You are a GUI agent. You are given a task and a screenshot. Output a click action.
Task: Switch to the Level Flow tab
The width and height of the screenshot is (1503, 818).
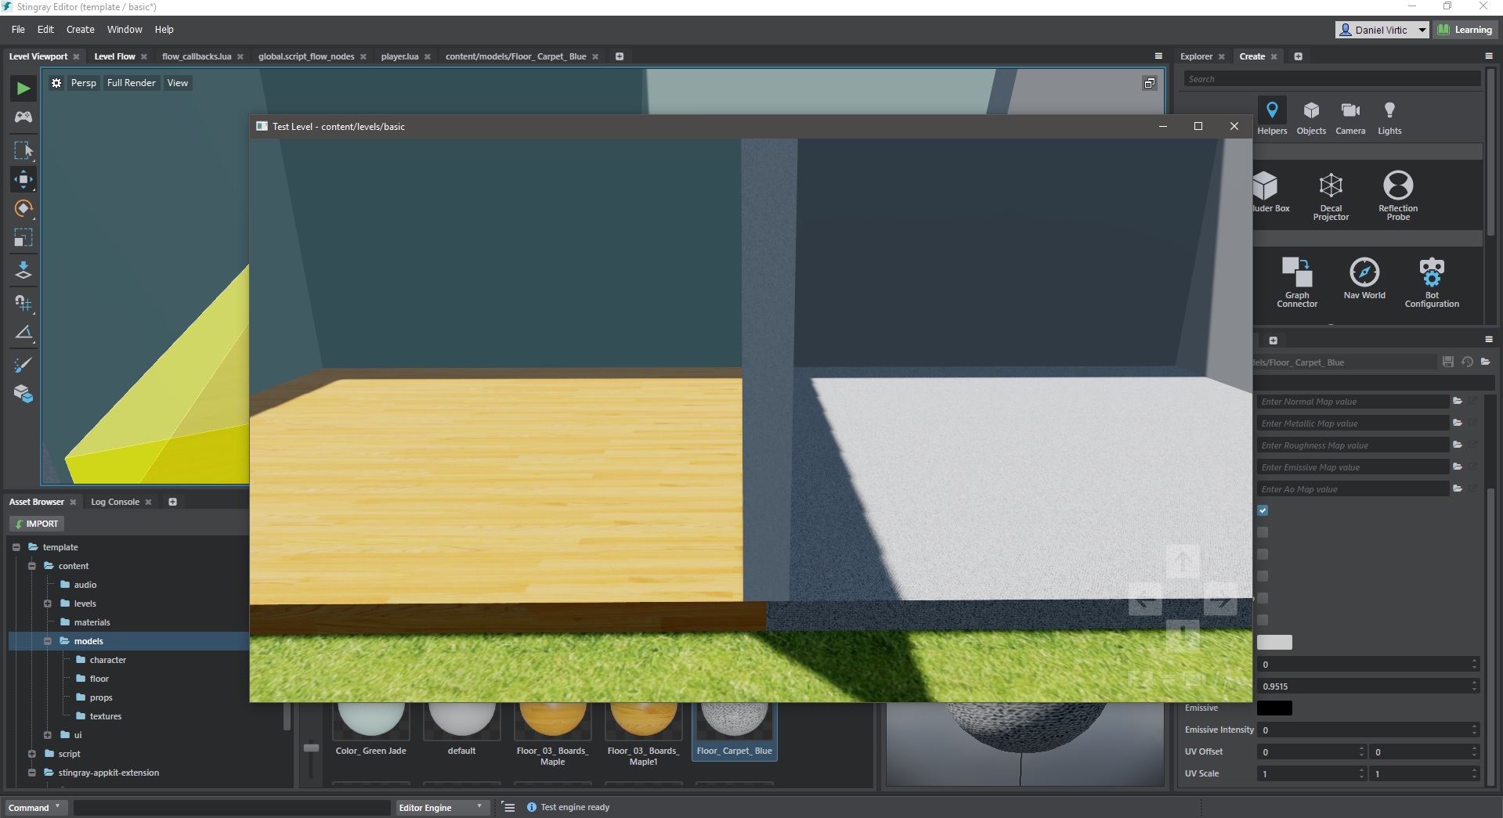click(114, 56)
